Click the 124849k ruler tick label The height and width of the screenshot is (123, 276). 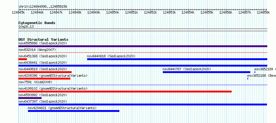point(94,12)
